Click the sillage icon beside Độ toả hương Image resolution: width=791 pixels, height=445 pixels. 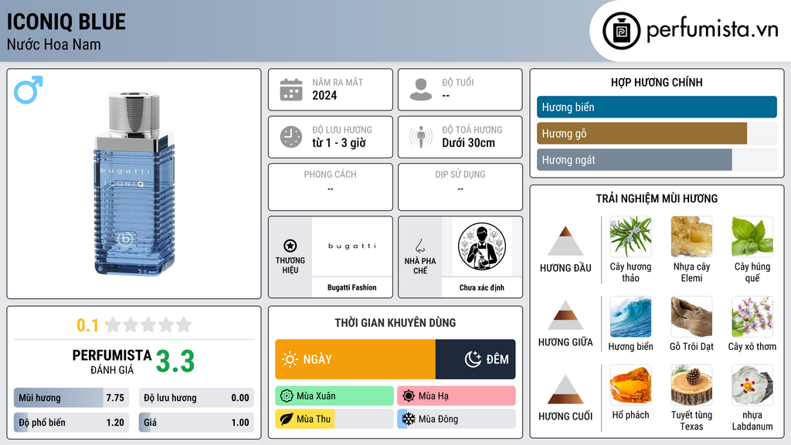click(421, 138)
